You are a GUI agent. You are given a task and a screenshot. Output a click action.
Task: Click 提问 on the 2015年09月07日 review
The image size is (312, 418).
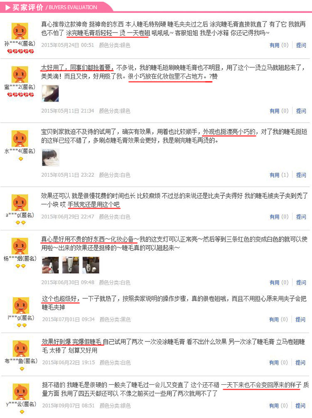click(300, 406)
